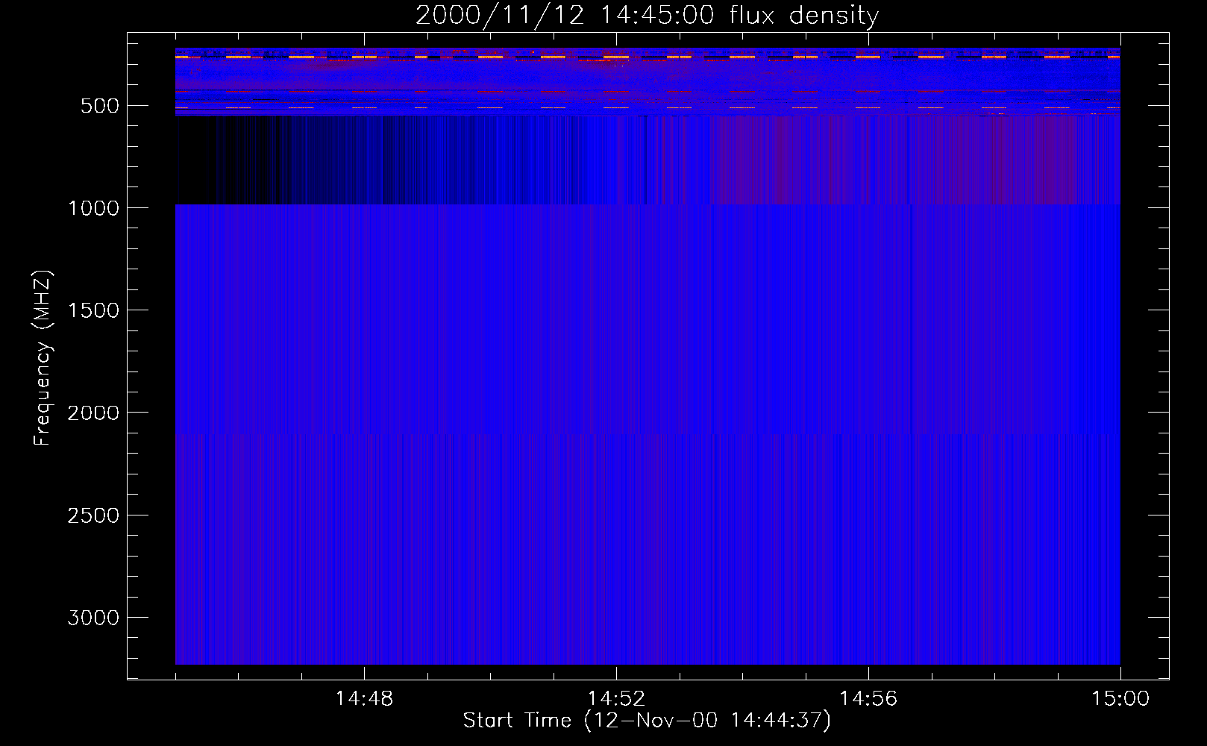Click the 14:56 time tick label

[868, 699]
